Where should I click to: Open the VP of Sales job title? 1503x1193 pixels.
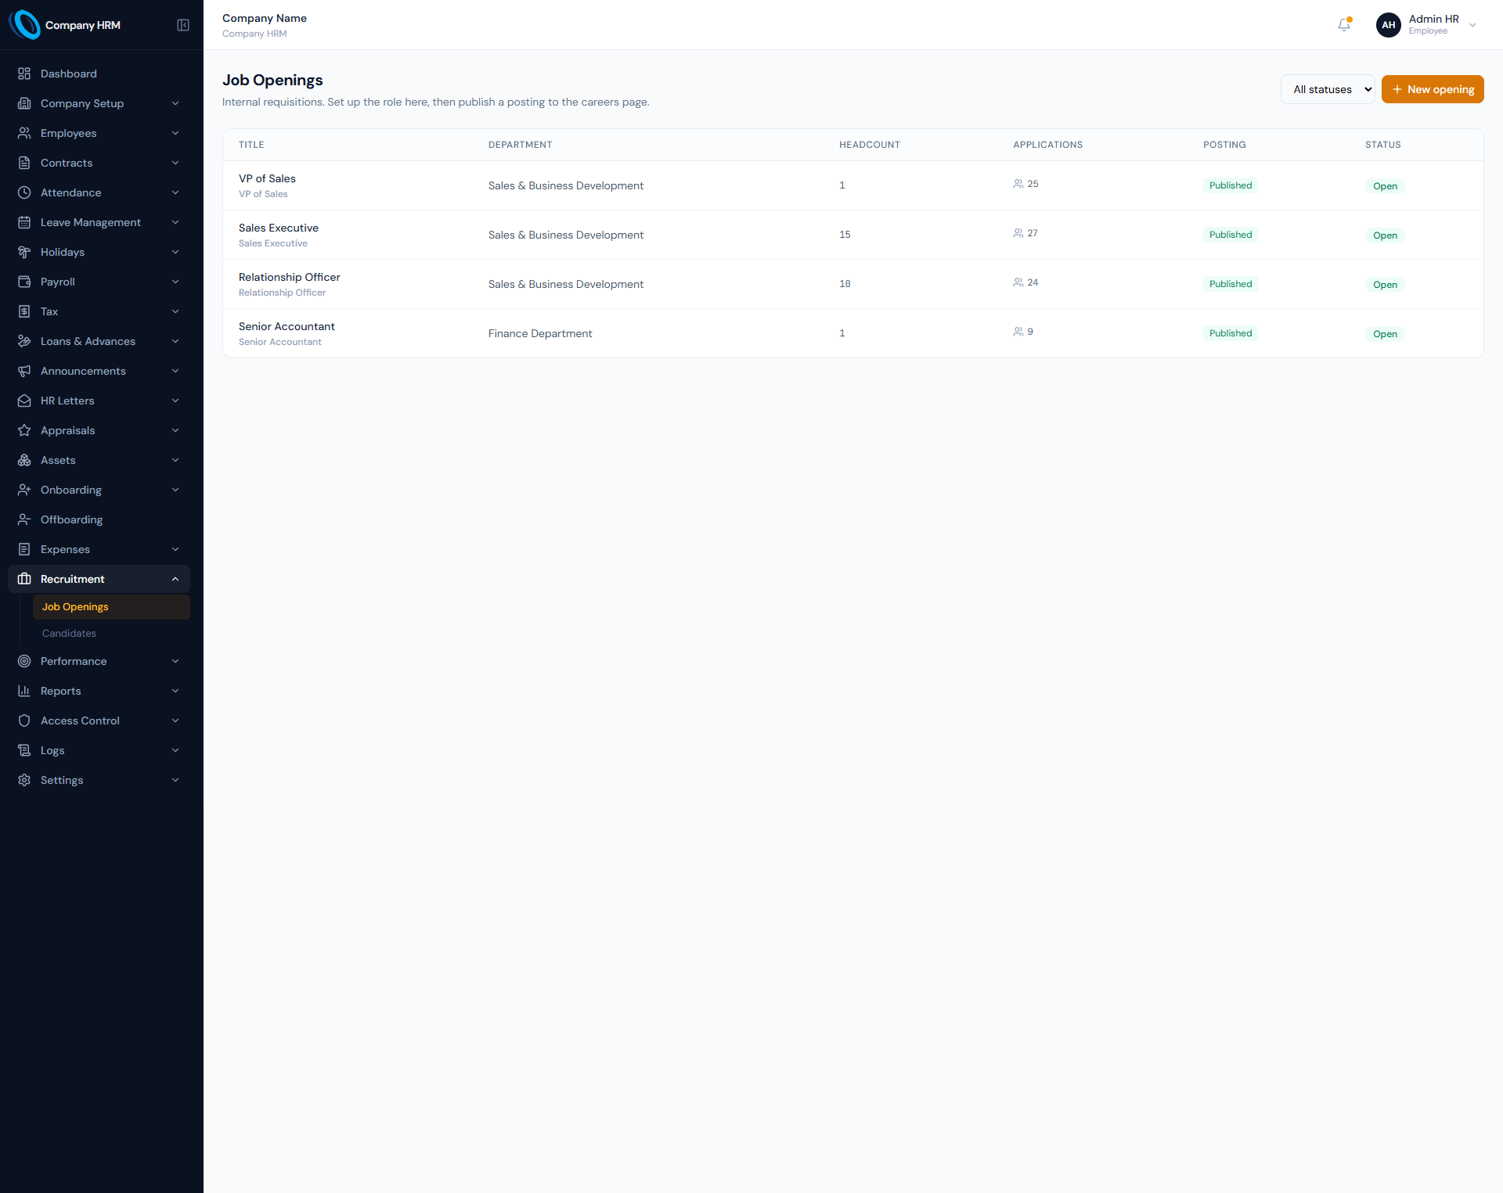coord(267,178)
